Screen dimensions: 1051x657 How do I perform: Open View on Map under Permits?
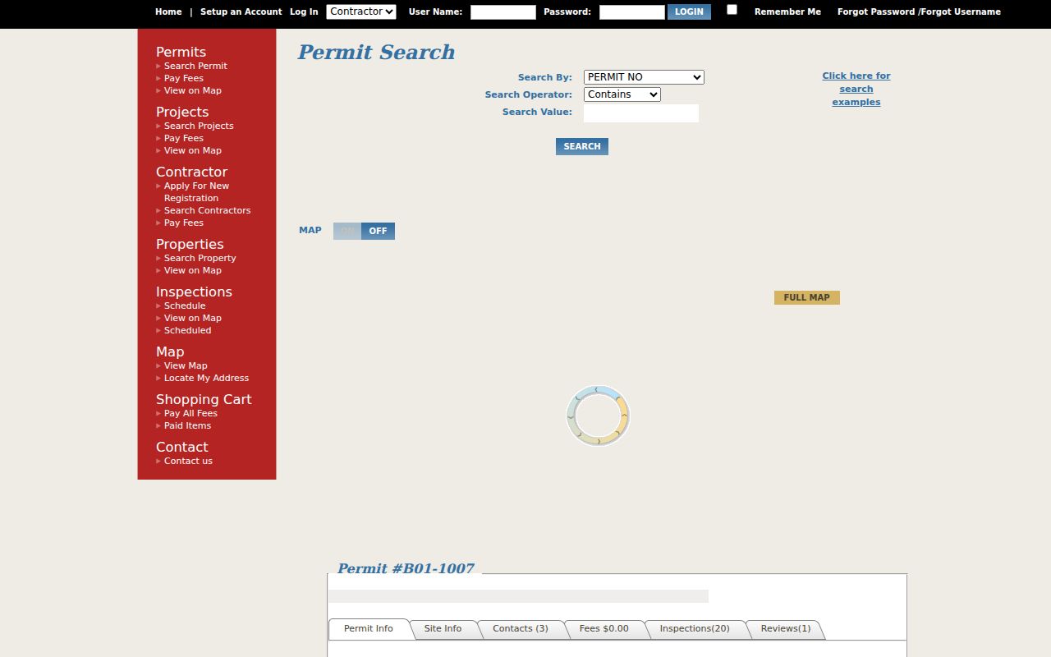click(193, 90)
